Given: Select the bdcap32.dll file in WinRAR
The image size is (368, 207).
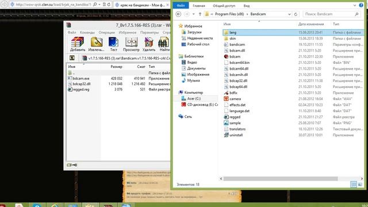Looking at the screenshot, I should coord(82,84).
